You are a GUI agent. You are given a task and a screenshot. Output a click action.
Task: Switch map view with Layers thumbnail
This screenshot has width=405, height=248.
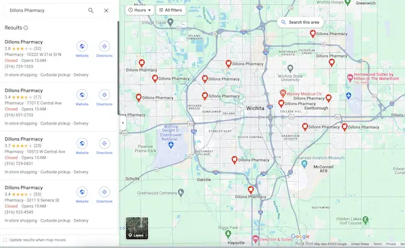pyautogui.click(x=137, y=228)
